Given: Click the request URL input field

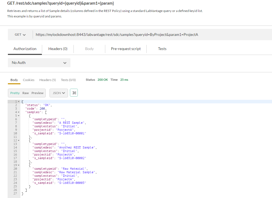Looking at the screenshot, I should [152, 35].
